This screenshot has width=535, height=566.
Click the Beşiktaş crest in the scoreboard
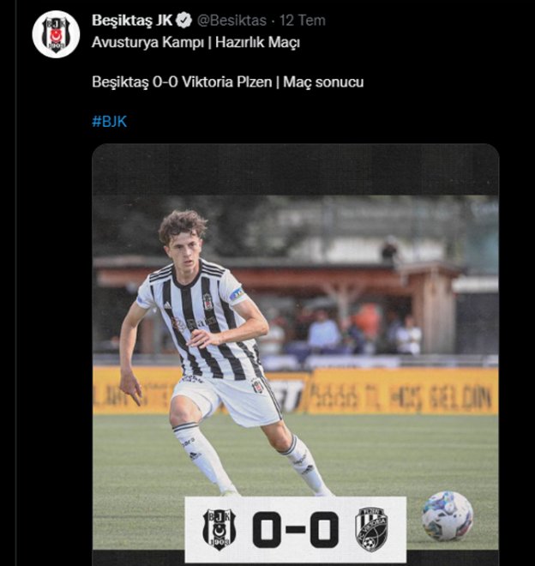click(x=219, y=529)
